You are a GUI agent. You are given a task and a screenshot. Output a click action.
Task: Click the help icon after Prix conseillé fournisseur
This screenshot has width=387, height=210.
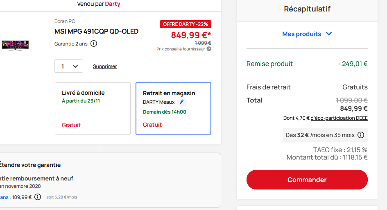coord(209,49)
